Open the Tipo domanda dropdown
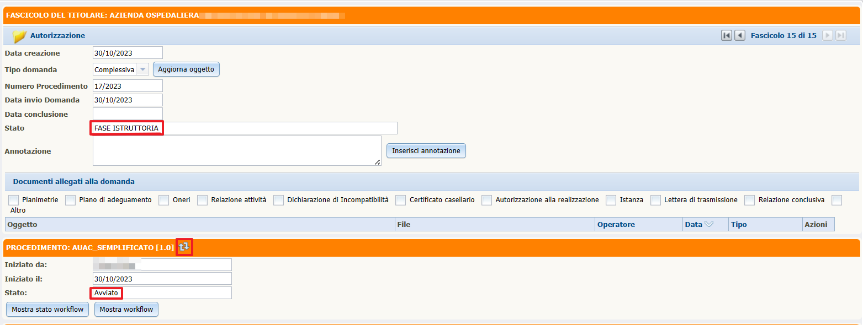This screenshot has width=863, height=325. coord(142,69)
